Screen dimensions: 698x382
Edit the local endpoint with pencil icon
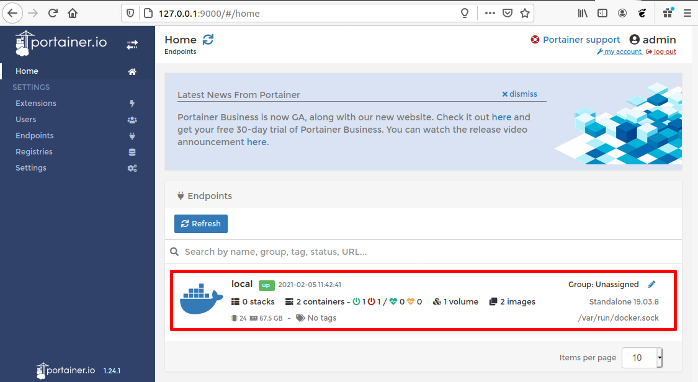click(x=651, y=284)
